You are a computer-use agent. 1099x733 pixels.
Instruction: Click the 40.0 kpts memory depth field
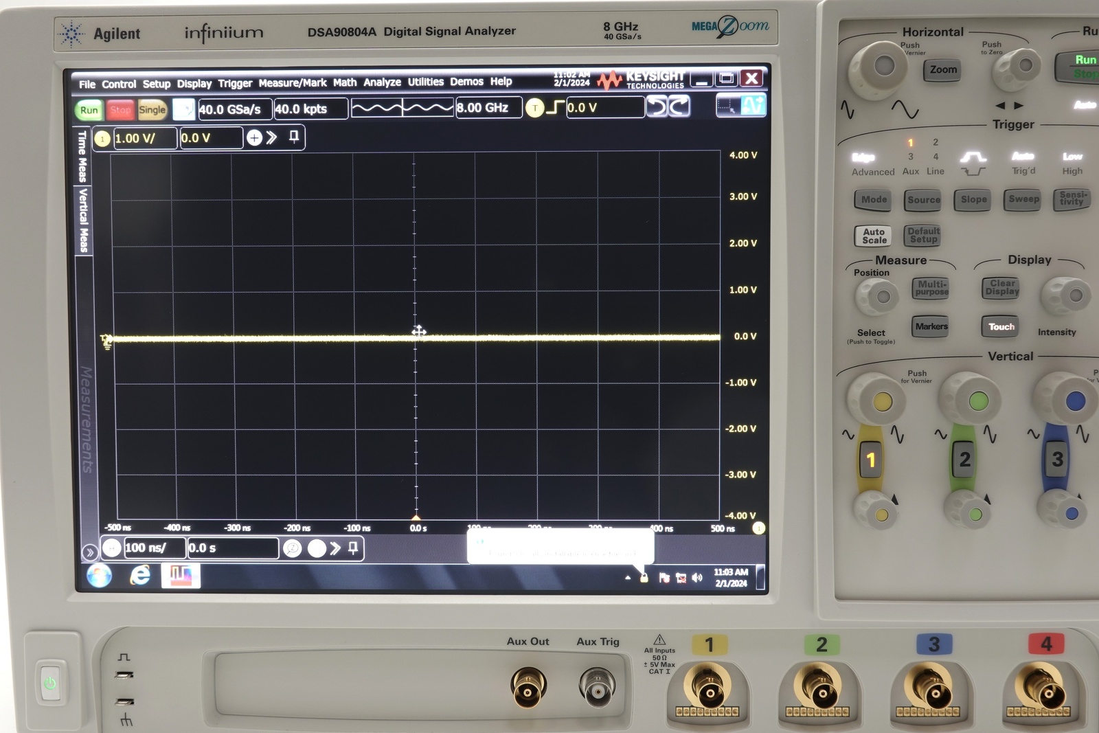(x=310, y=109)
